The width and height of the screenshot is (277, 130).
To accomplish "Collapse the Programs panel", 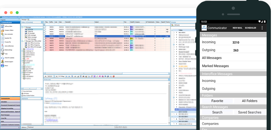I will (x=19, y=20).
